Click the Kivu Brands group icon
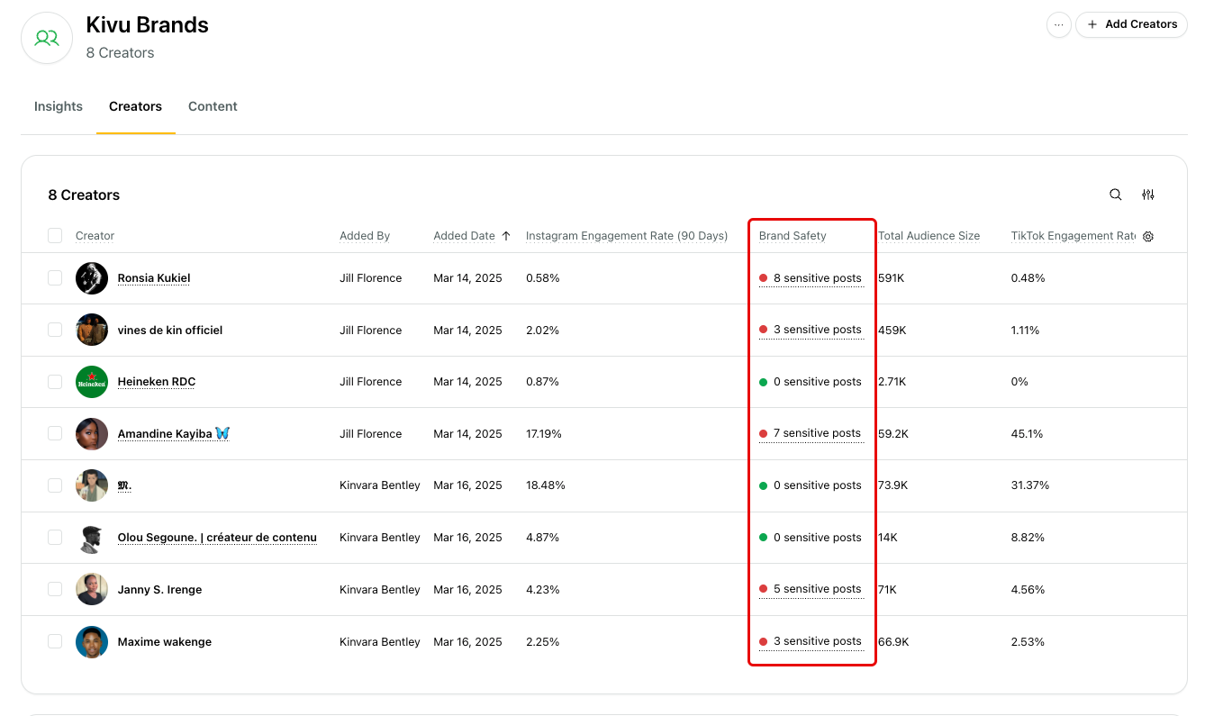 (x=47, y=38)
